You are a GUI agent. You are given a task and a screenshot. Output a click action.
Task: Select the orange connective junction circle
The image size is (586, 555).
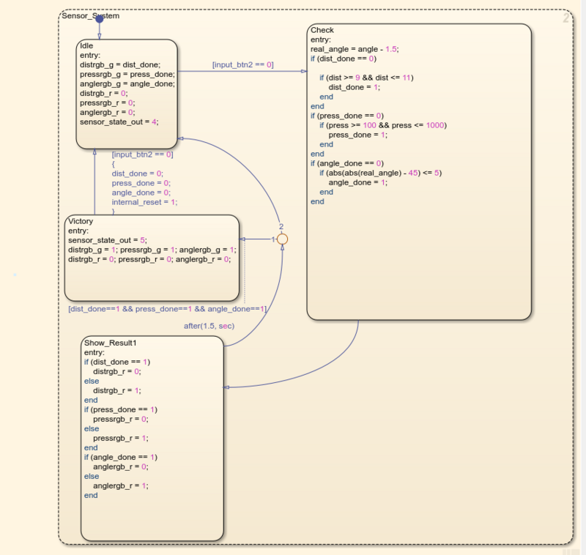click(282, 239)
